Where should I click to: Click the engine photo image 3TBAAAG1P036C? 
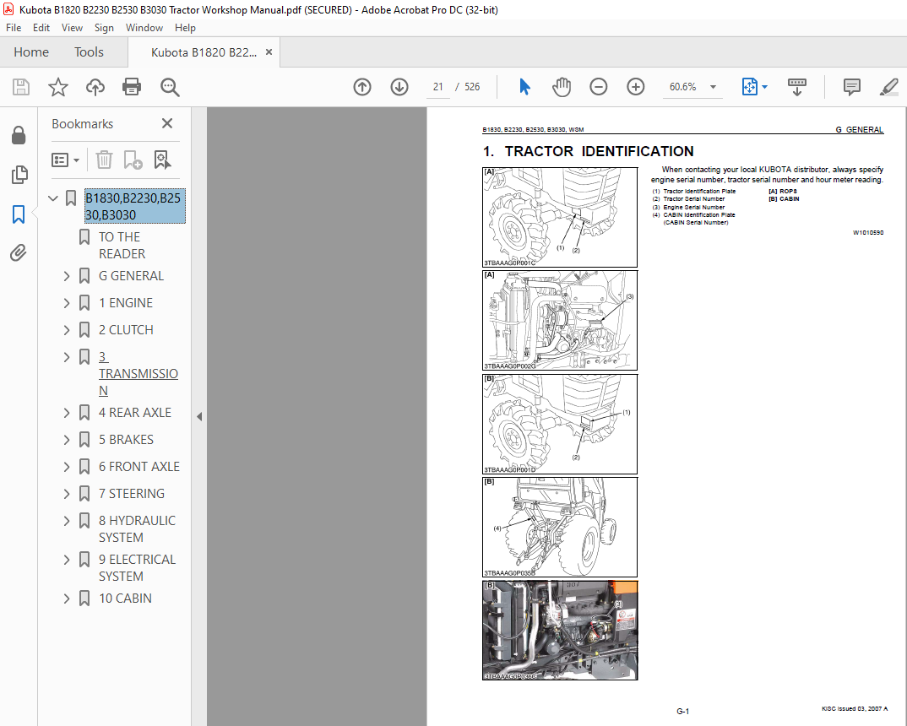coord(560,631)
